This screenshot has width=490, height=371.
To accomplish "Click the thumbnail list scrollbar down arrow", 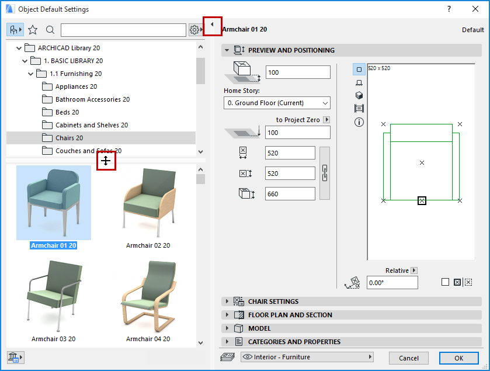I will click(x=201, y=342).
